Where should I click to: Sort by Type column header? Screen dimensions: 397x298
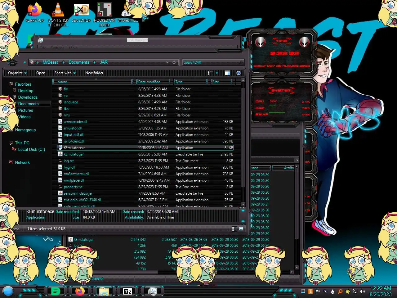(190, 82)
